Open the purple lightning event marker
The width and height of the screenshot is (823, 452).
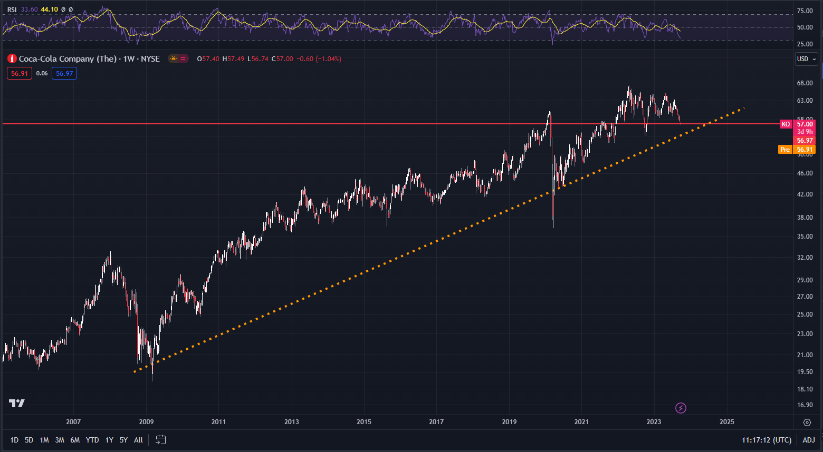[681, 408]
